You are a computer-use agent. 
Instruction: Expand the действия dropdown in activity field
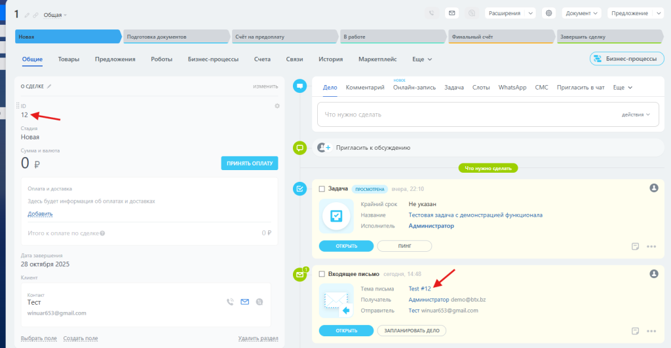(x=636, y=114)
